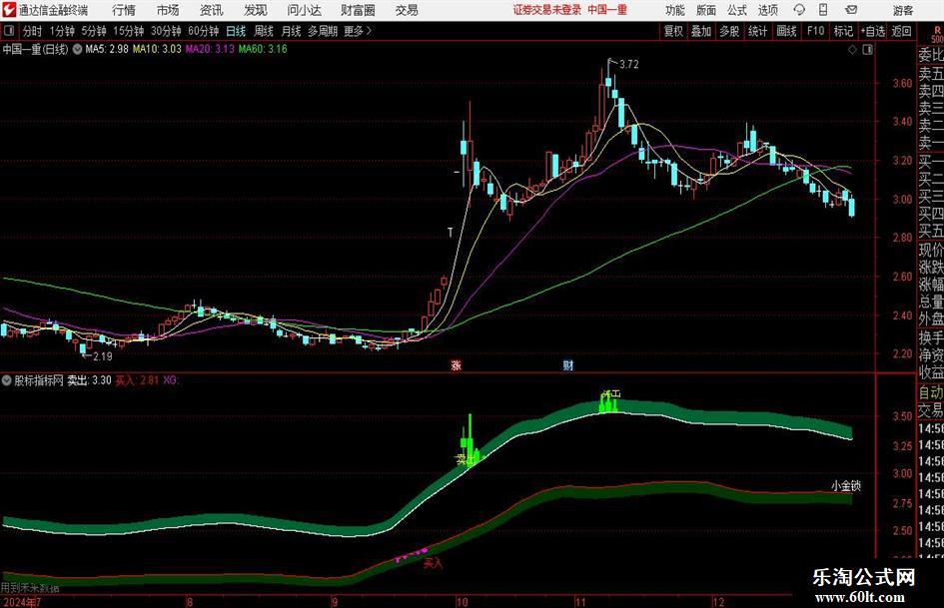Click the 复权 button
944x608 pixels.
pos(673,31)
